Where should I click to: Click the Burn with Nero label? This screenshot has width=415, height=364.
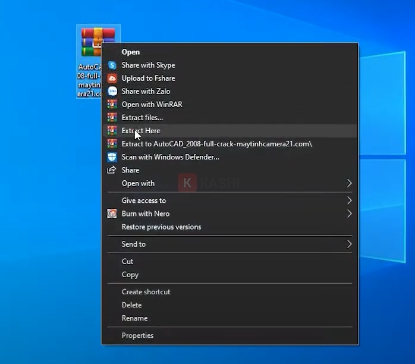tap(146, 214)
